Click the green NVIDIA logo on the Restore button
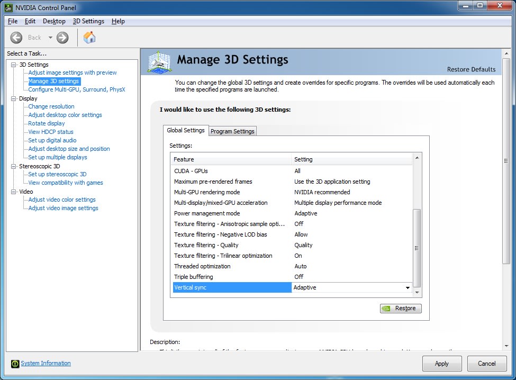This screenshot has height=380, width=516. [385, 309]
